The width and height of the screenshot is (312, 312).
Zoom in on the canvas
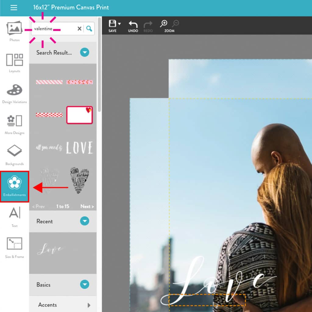coord(164,24)
